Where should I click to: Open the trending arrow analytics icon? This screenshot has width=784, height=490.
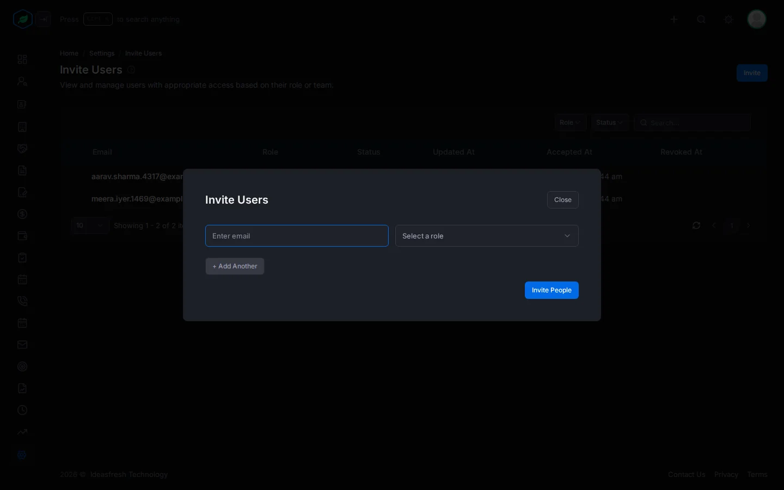[22, 432]
